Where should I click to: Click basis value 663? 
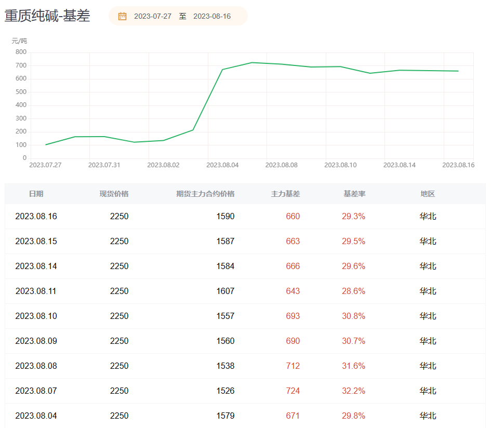point(292,242)
